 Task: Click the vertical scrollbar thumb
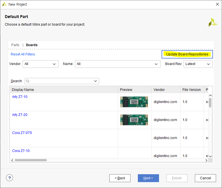click(x=210, y=103)
